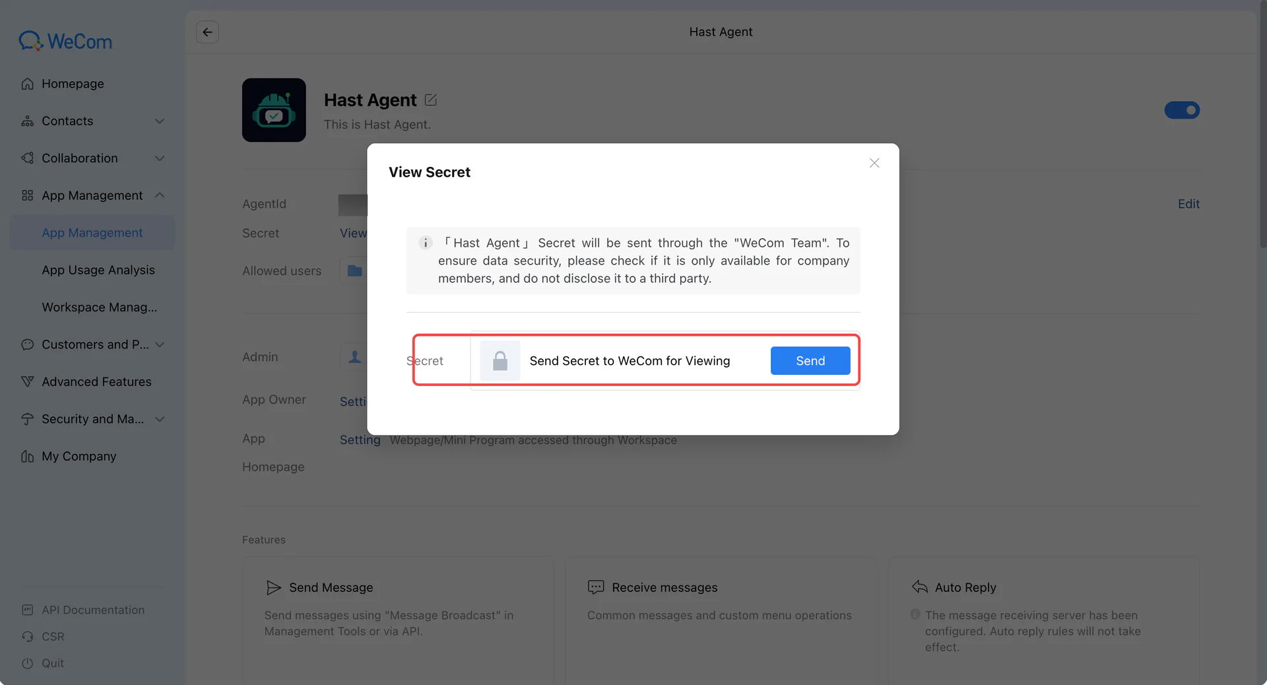Click the Allowed users folder icon

[x=354, y=271]
